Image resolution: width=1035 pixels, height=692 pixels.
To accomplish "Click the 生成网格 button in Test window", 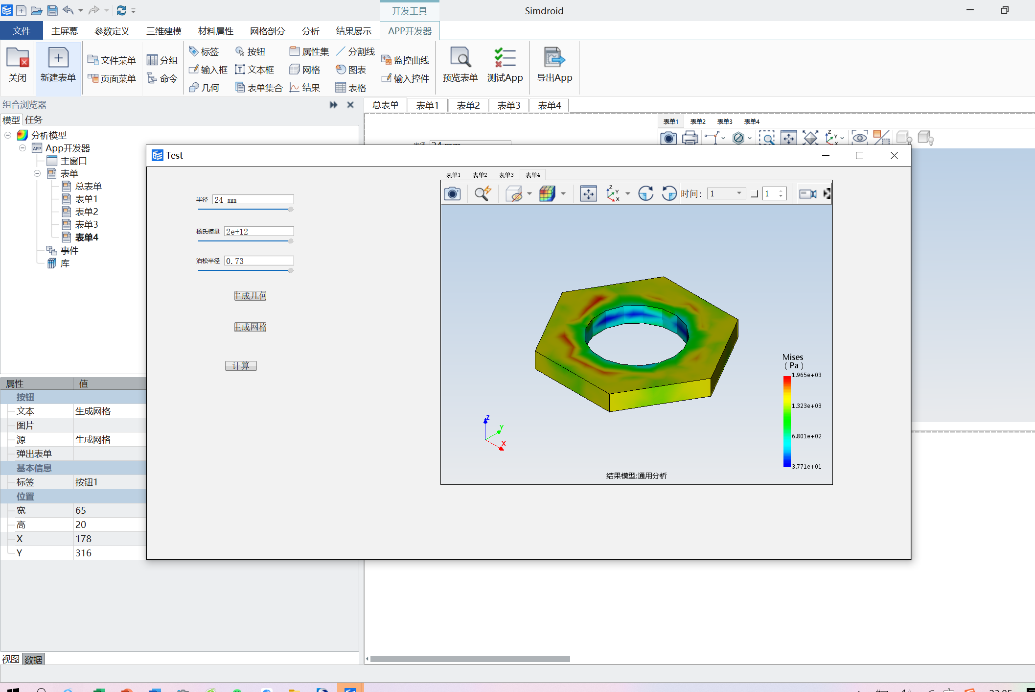I will (250, 327).
